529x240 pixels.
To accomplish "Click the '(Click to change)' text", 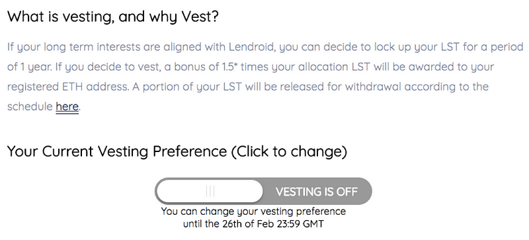I will pos(289,151).
